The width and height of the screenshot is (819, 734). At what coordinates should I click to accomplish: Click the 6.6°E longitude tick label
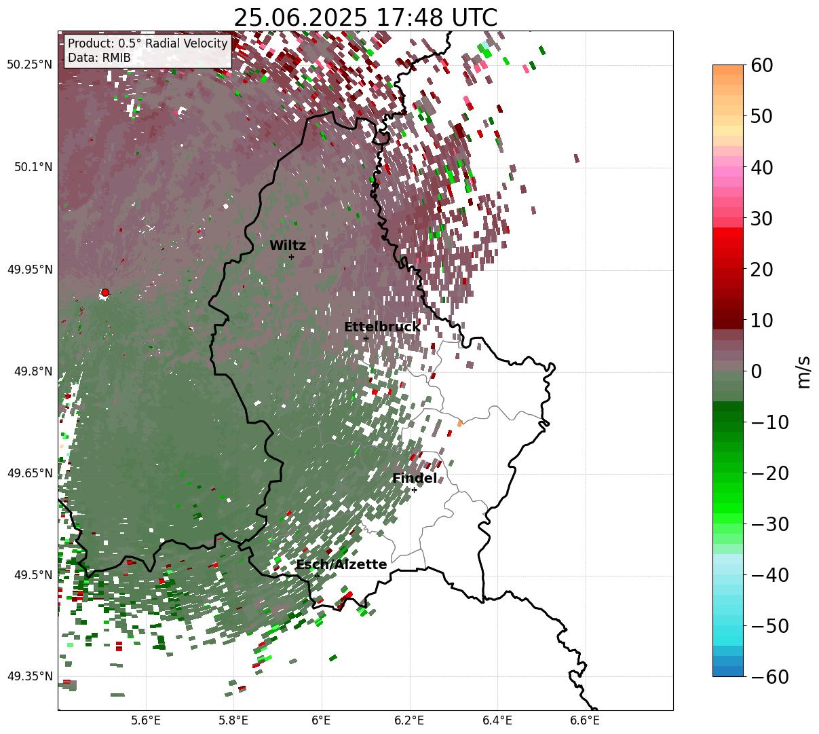[585, 721]
